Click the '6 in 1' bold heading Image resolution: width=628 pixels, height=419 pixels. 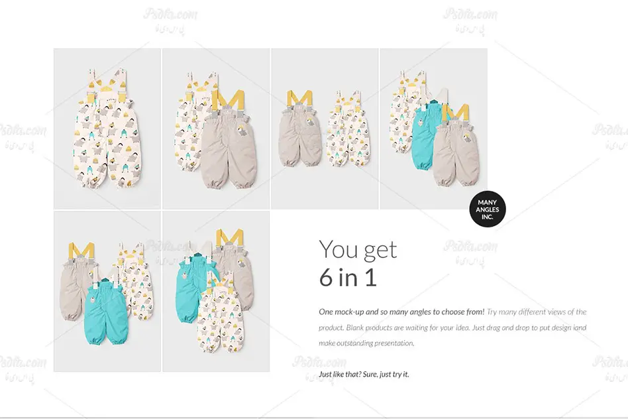tap(348, 277)
